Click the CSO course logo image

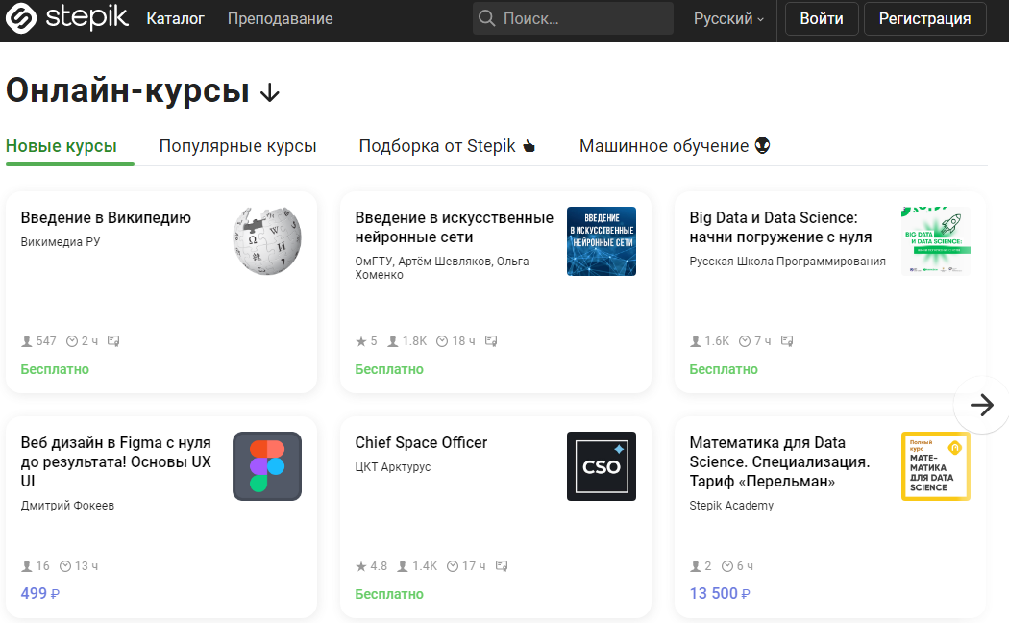(601, 466)
